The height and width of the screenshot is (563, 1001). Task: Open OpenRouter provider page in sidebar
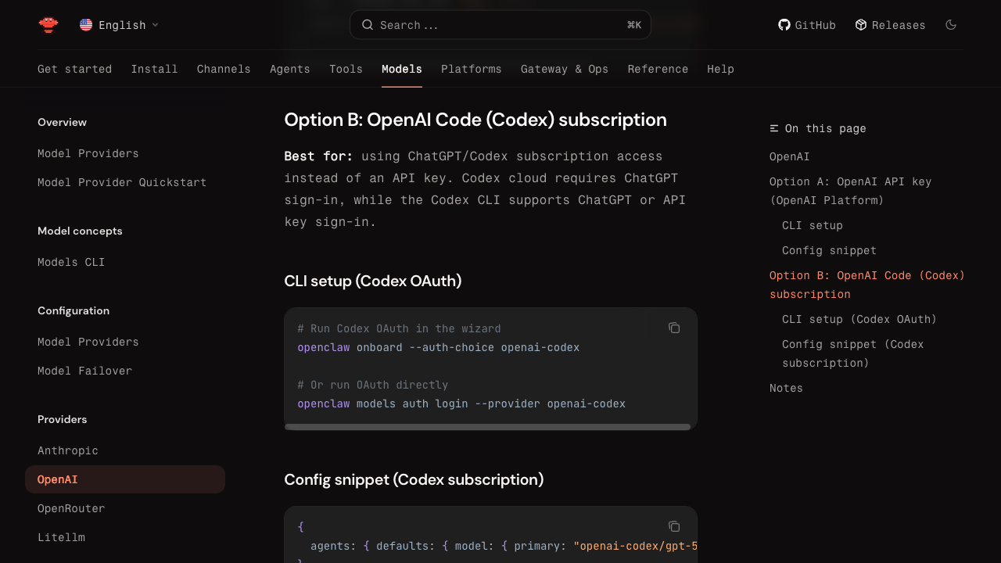click(71, 508)
